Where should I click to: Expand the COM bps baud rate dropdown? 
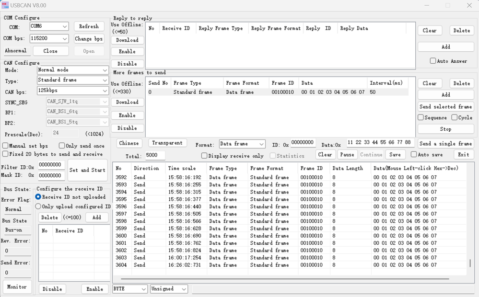click(49, 38)
